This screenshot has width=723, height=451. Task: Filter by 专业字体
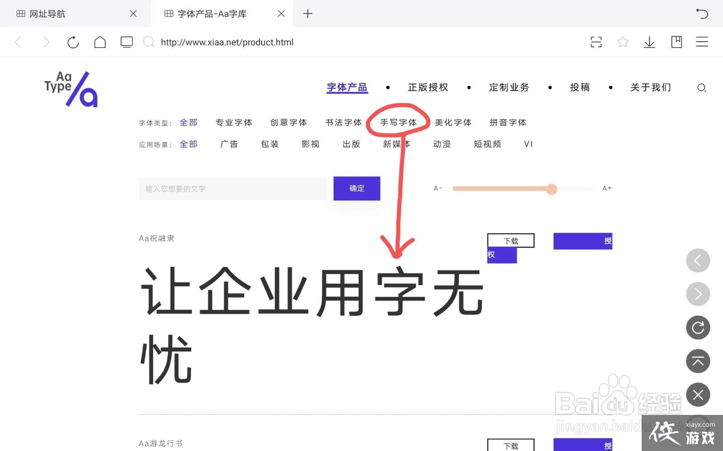(x=234, y=123)
